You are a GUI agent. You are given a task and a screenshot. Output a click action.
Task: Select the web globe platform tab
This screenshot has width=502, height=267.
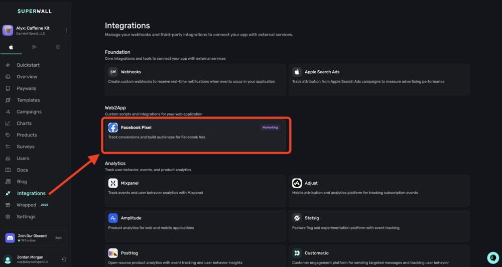[x=58, y=47]
